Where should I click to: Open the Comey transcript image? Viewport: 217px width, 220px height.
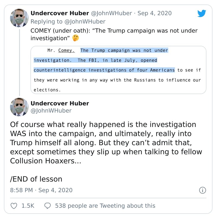[118, 70]
